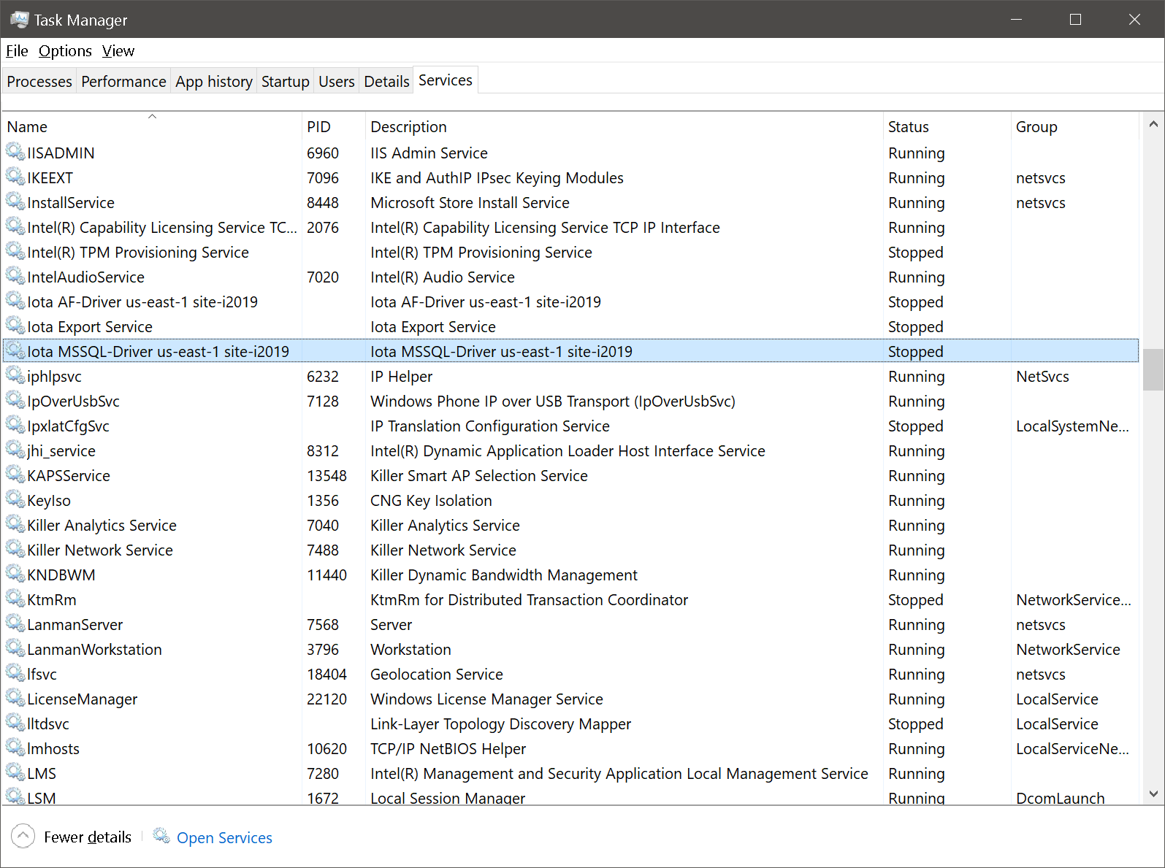The height and width of the screenshot is (868, 1165).
Task: Sort by the Group column header
Action: click(1075, 126)
